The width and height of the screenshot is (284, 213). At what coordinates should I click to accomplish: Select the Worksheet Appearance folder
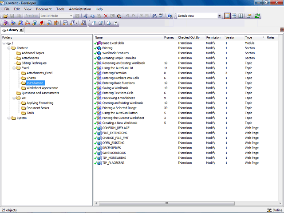point(42,88)
